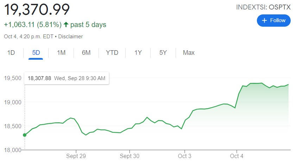Click the Sept 29 date label on axis
Image resolution: width=297 pixels, height=164 pixels.
click(76, 156)
